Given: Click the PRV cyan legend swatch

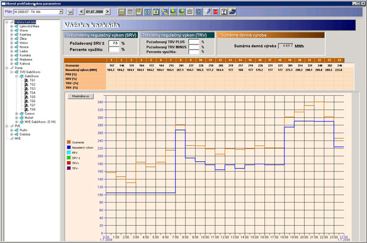Looking at the screenshot, I should (x=69, y=153).
